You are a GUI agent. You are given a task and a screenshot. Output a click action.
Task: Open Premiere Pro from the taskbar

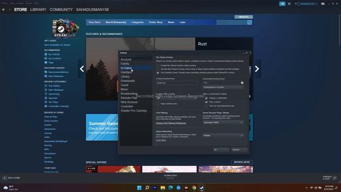[155, 188]
